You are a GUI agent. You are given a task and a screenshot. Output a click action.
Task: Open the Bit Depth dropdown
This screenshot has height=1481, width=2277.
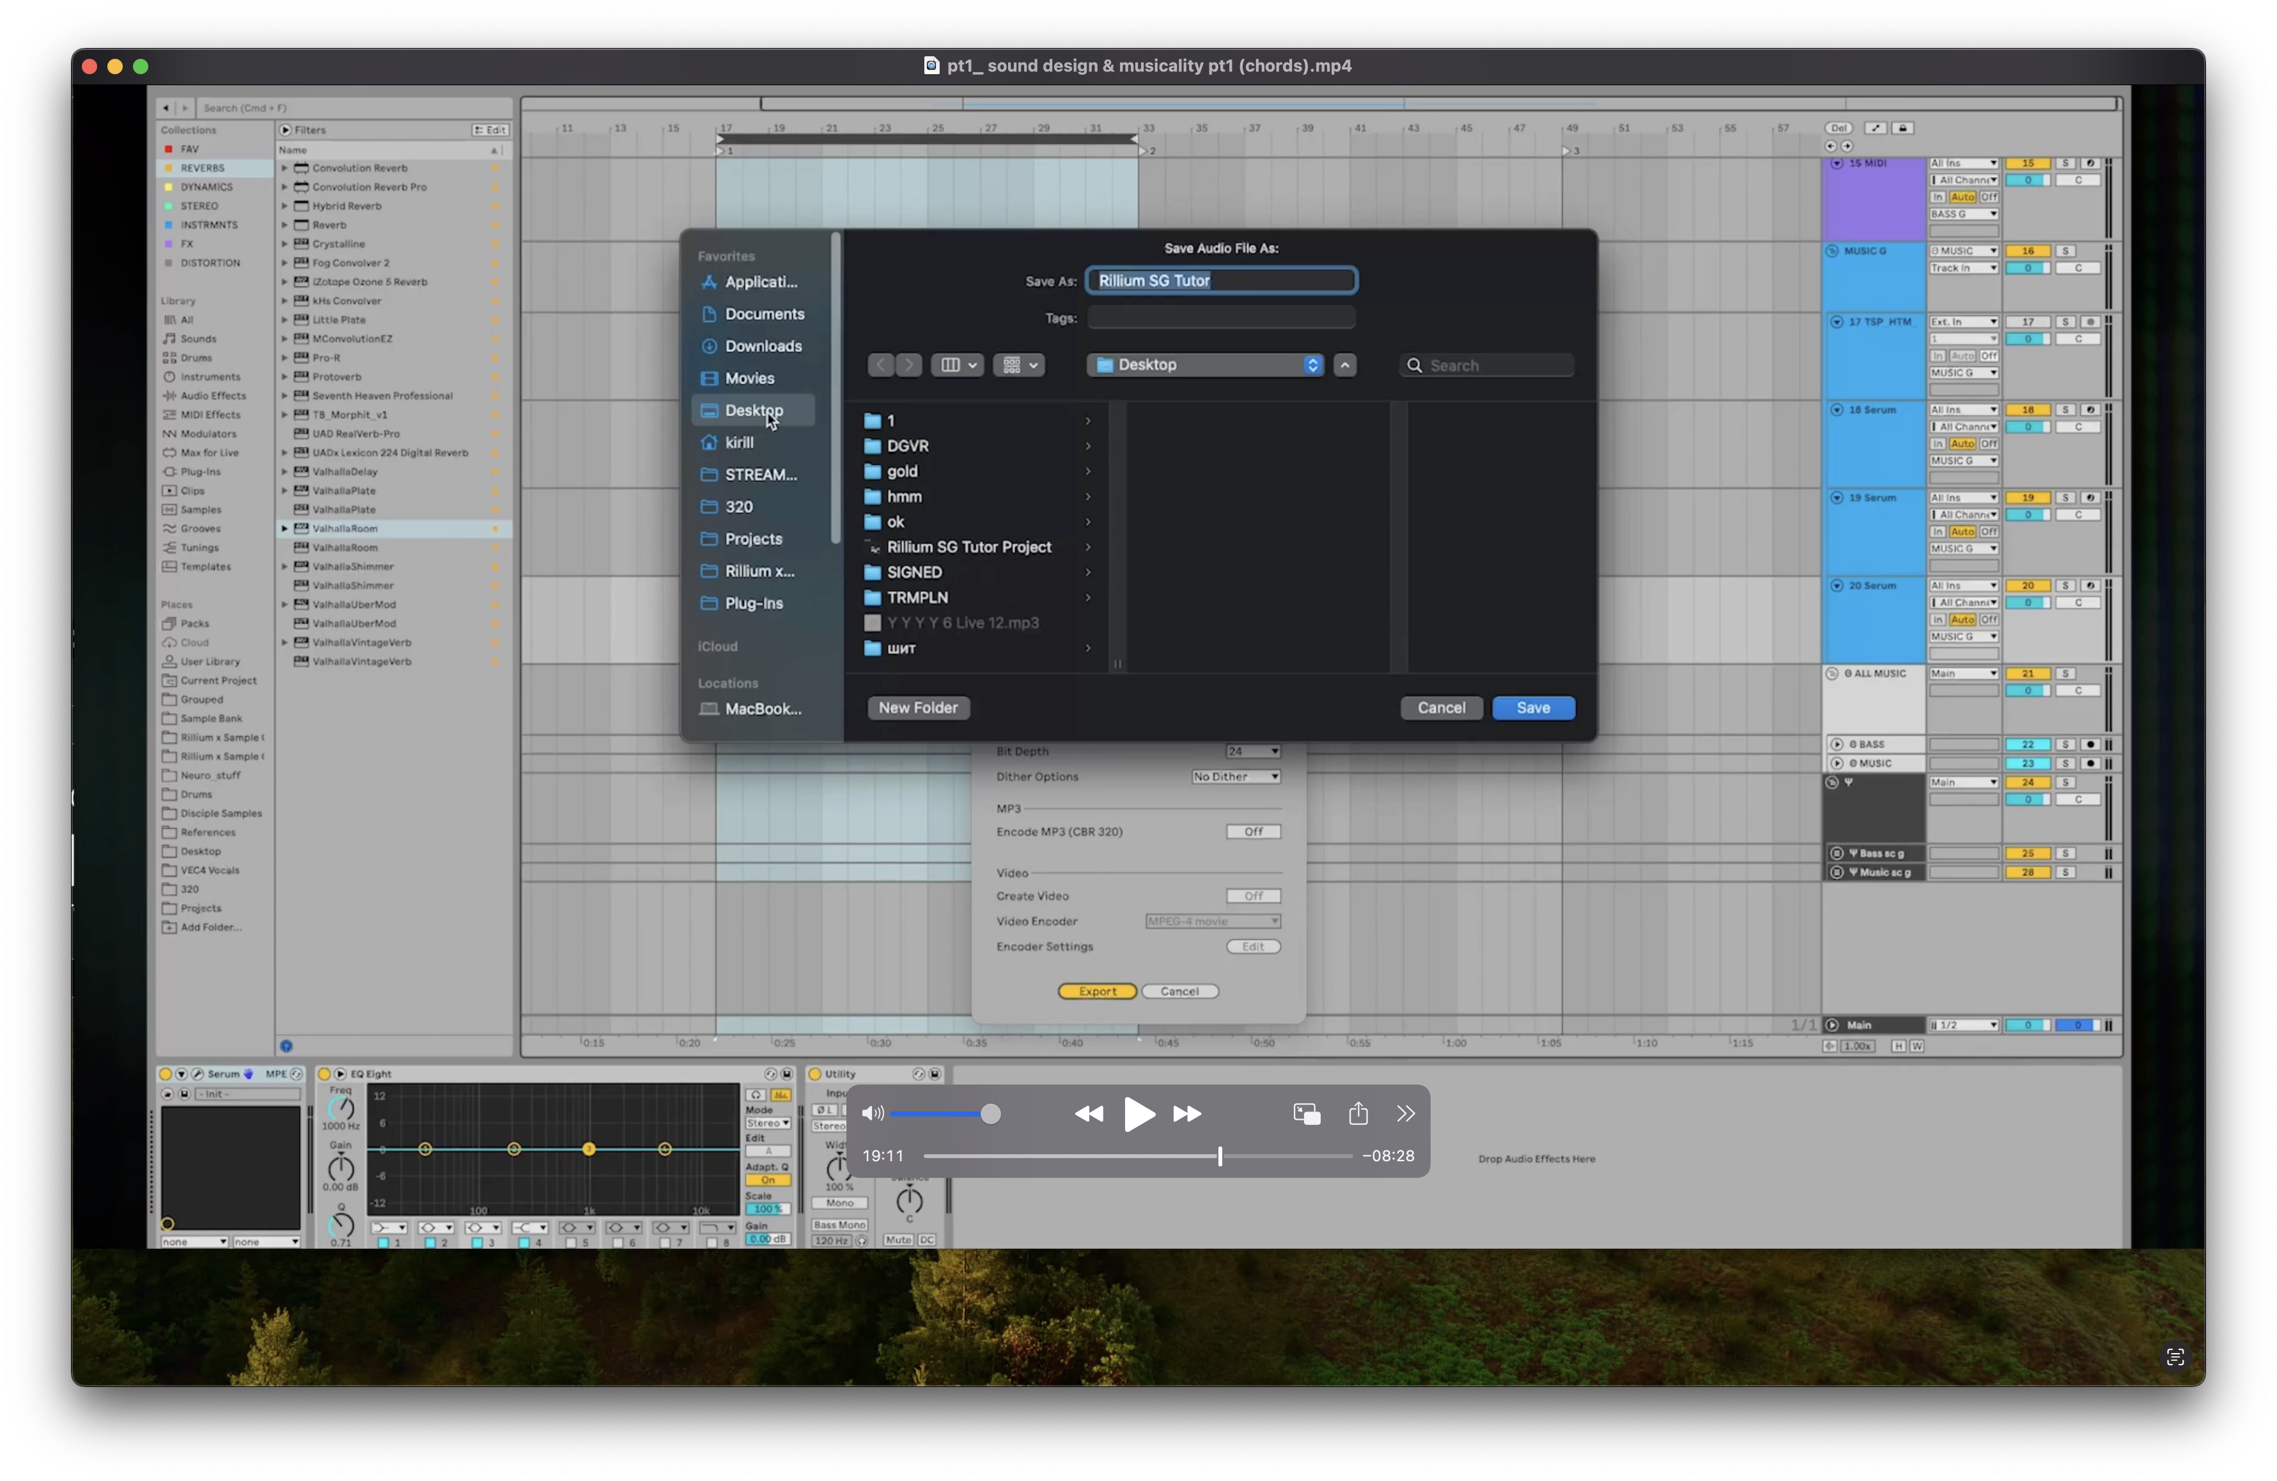(1254, 751)
